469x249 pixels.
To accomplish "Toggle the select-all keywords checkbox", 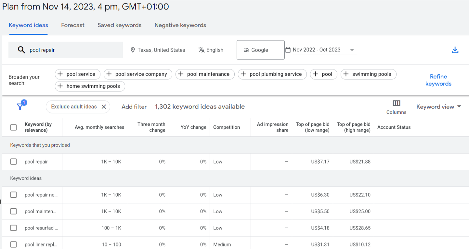I will click(13, 127).
